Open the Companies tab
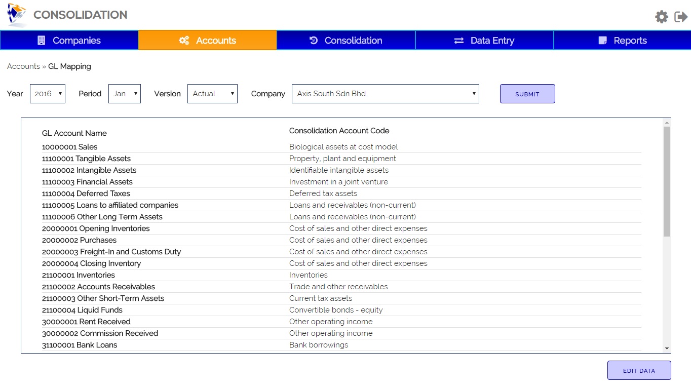Screen dimensions: 691x388 tap(69, 41)
